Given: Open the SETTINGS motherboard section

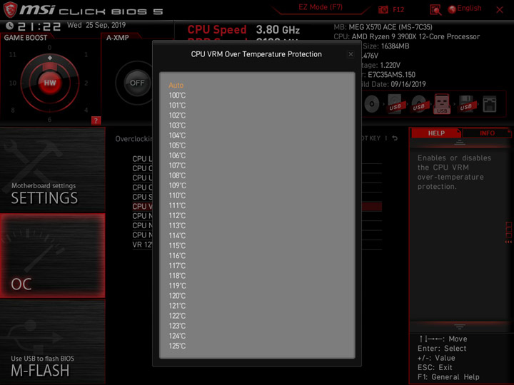Looking at the screenshot, I should [x=52, y=169].
